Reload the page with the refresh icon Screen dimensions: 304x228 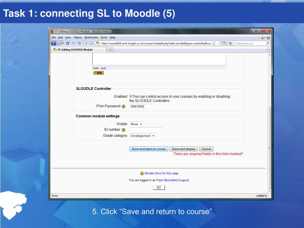[x=68, y=43]
